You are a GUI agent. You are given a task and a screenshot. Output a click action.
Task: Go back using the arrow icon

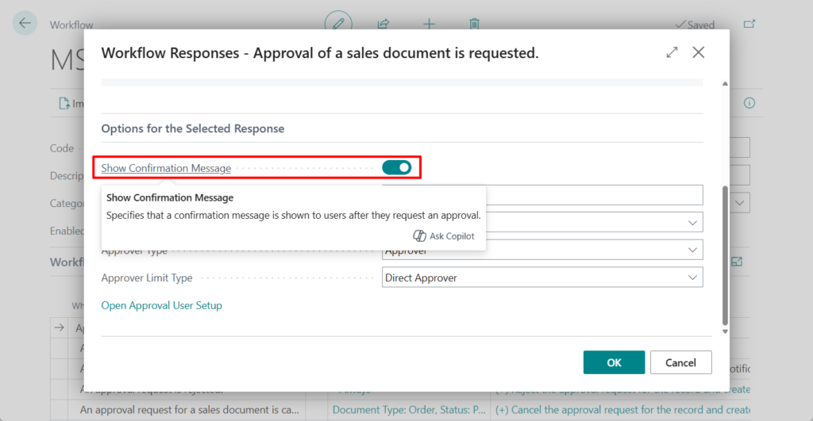tap(25, 23)
